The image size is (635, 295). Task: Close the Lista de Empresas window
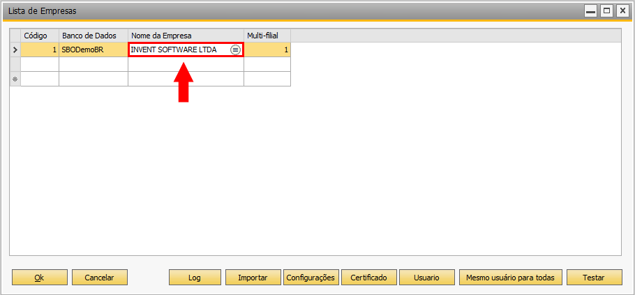[622, 11]
